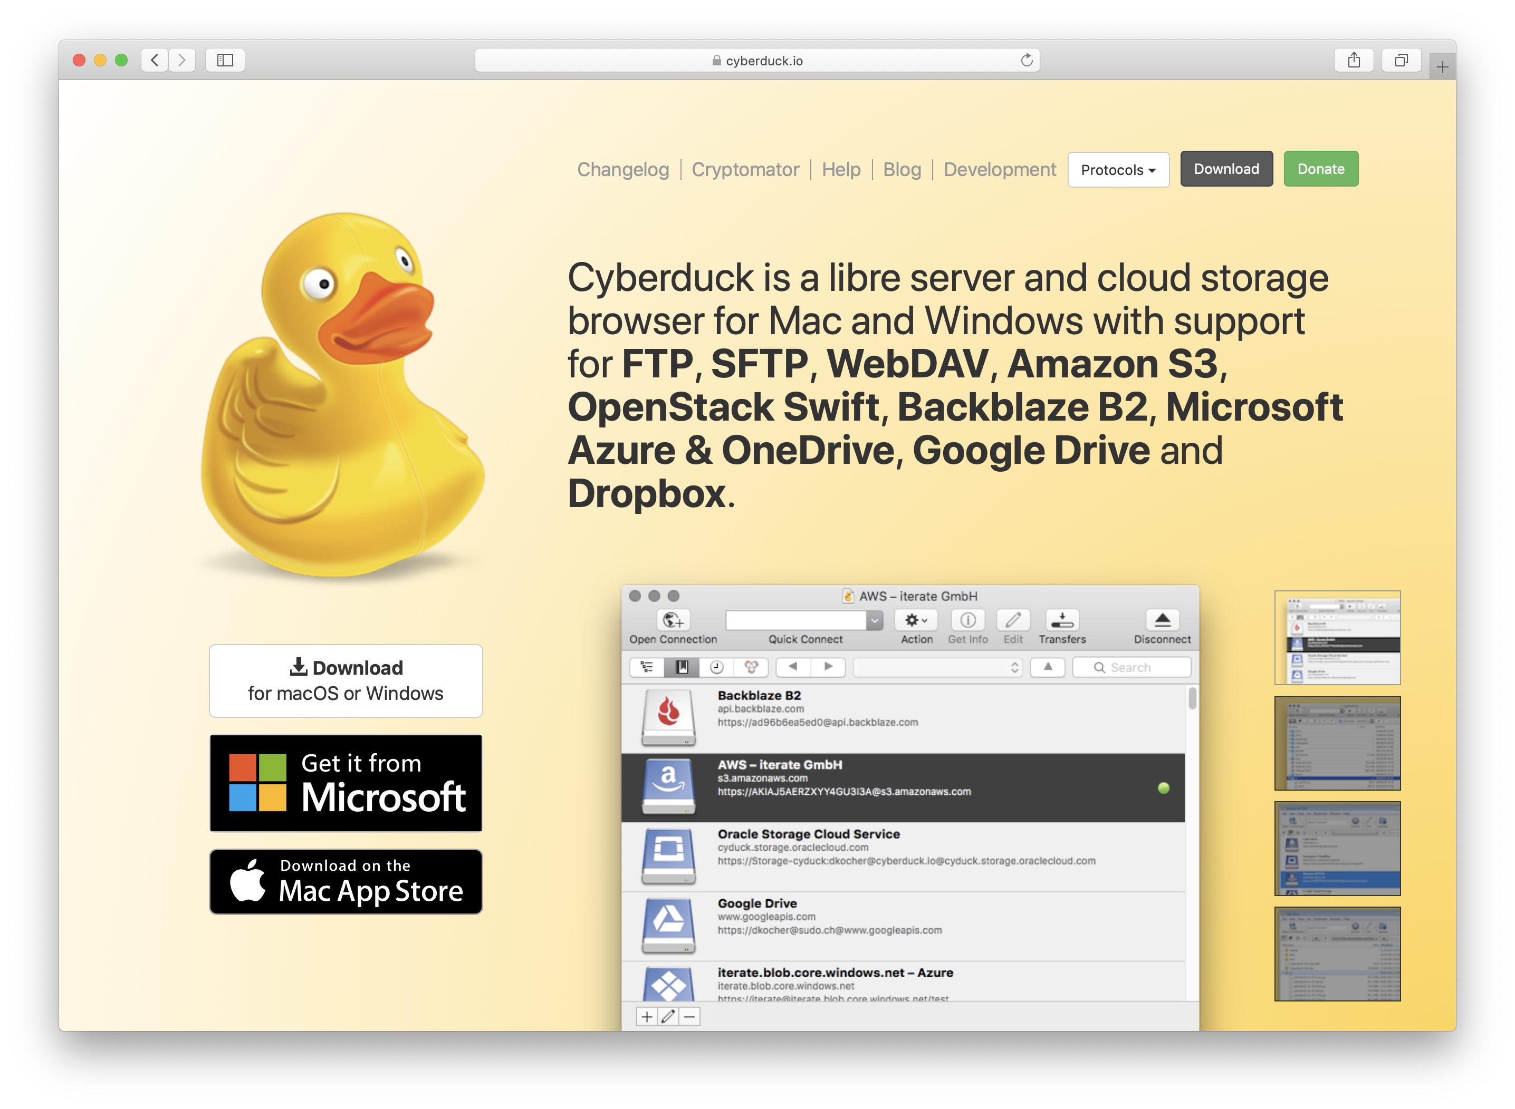Select the iterate.blob.core.windows.net – Azure bookmark
The image size is (1515, 1109).
point(903,981)
